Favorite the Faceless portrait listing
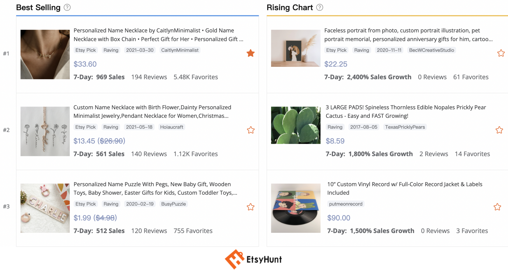 coord(501,53)
